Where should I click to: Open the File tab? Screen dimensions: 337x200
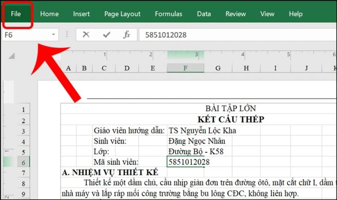(x=16, y=14)
